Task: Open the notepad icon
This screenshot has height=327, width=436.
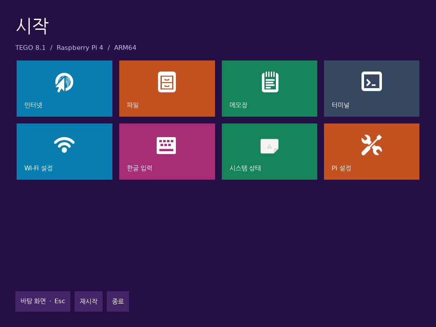Action: pyautogui.click(x=270, y=82)
